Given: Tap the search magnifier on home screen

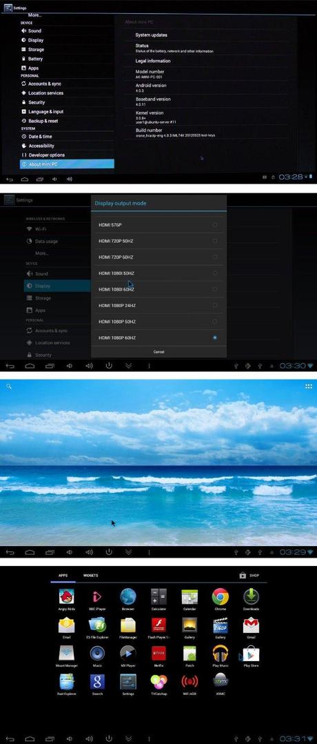Looking at the screenshot, I should click(x=8, y=386).
